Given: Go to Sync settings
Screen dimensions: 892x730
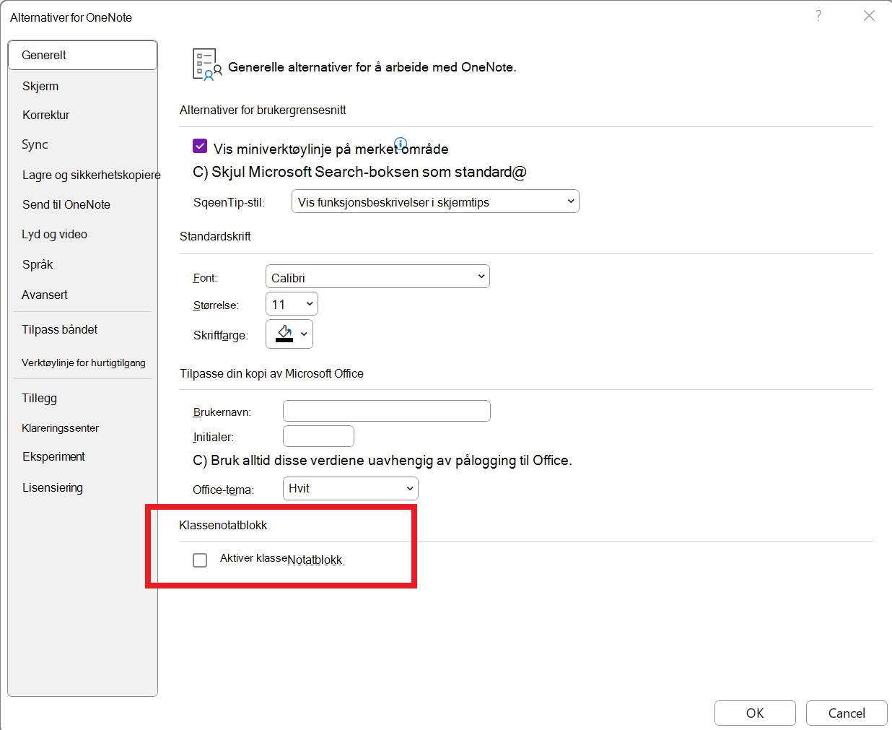Looking at the screenshot, I should coord(35,144).
